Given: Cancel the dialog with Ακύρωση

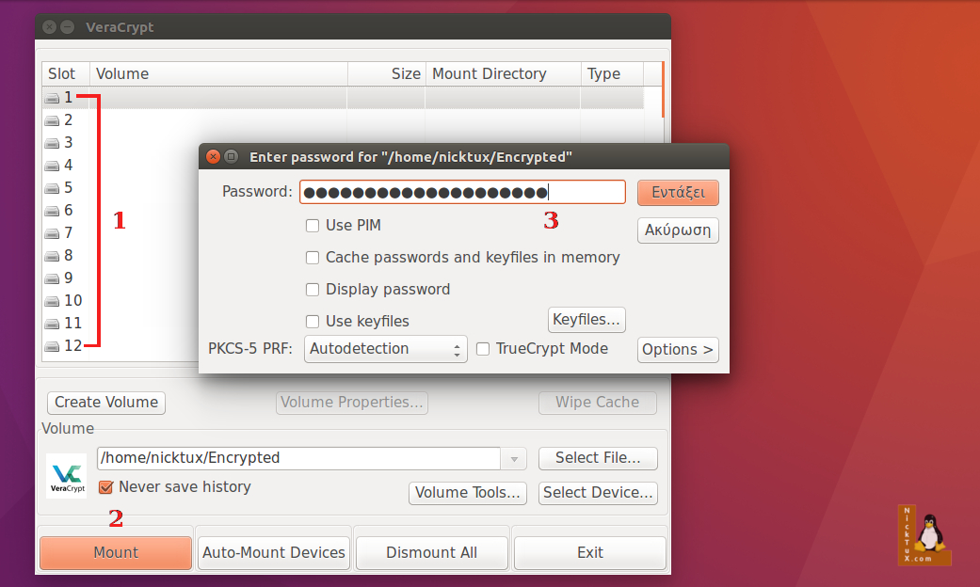Looking at the screenshot, I should [677, 230].
